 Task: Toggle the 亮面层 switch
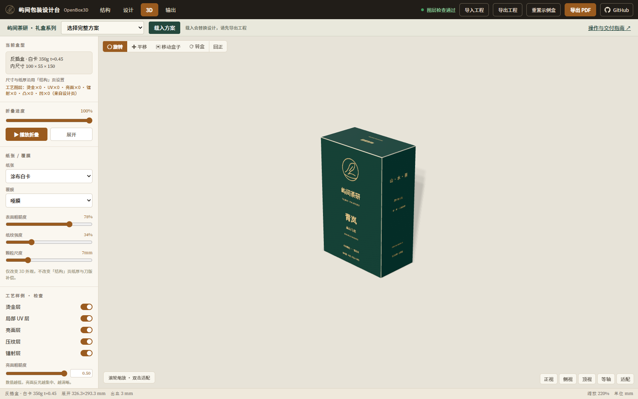(x=87, y=330)
